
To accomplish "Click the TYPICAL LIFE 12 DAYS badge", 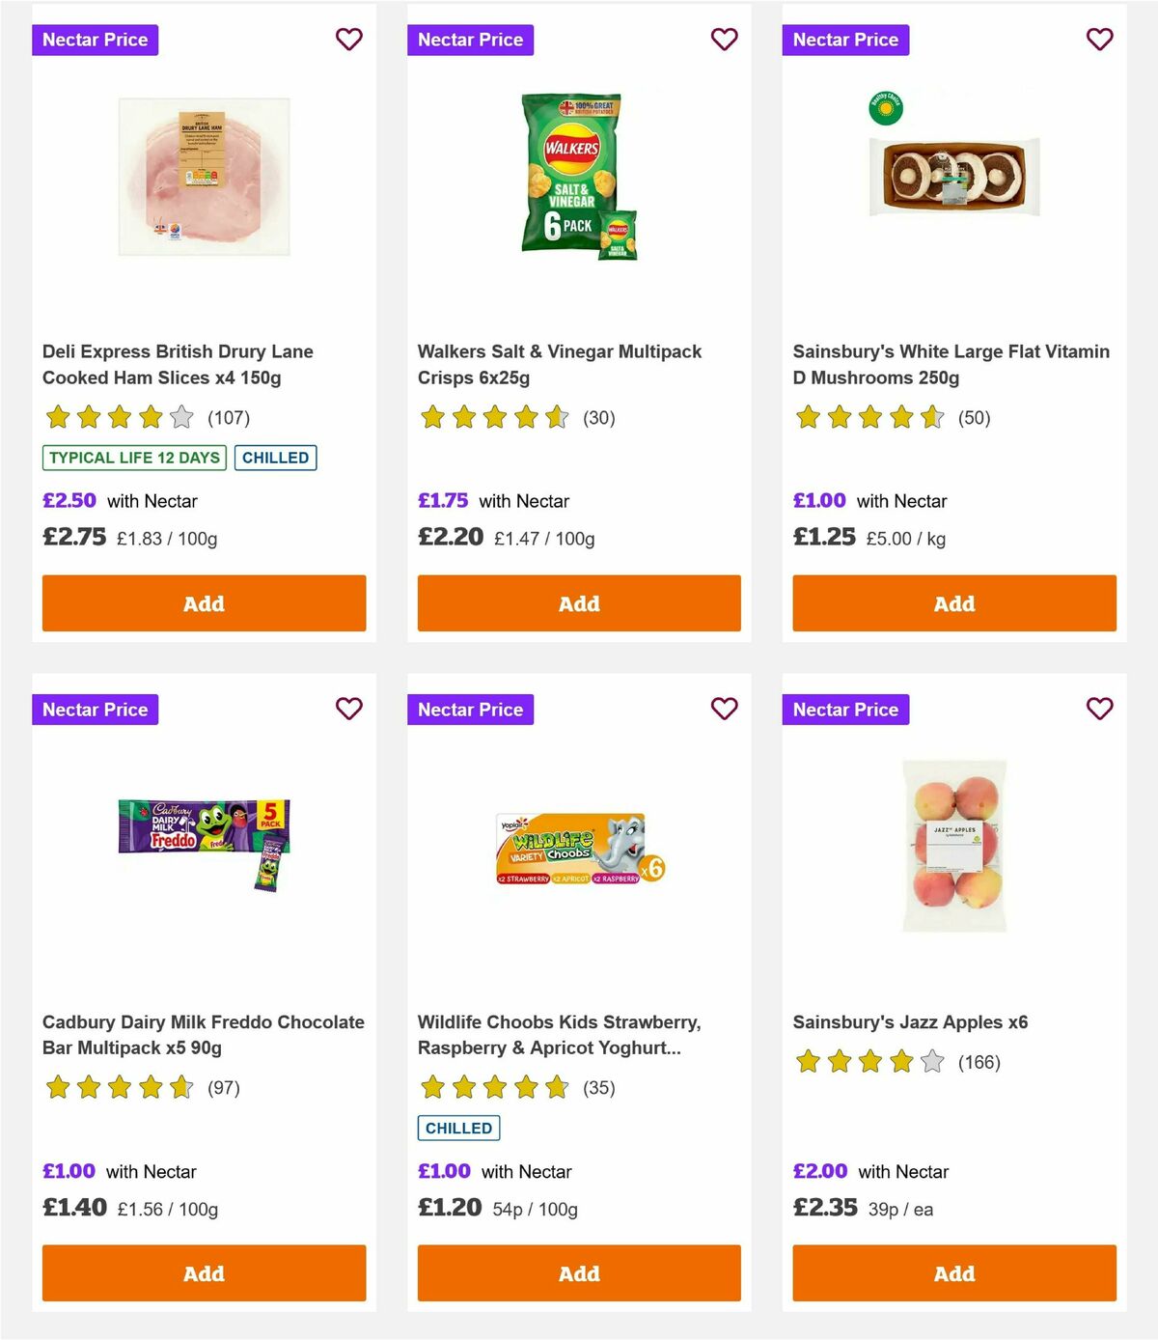I will coord(133,458).
